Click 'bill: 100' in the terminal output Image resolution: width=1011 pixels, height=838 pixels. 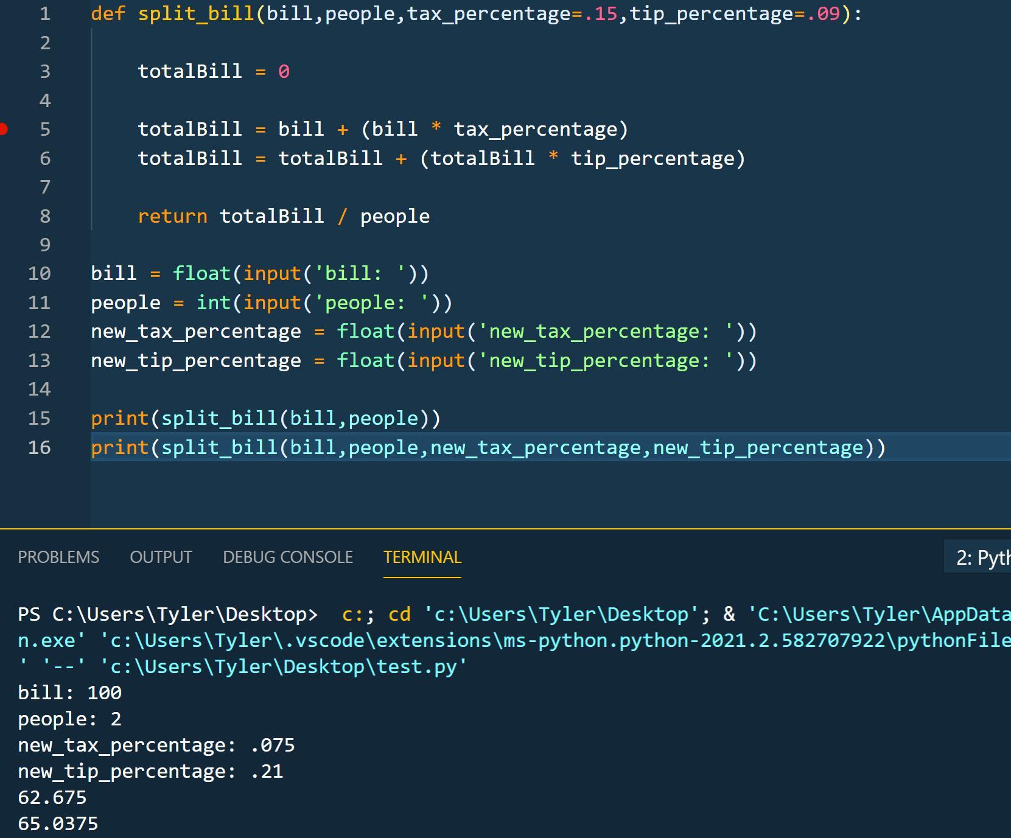pyautogui.click(x=70, y=693)
